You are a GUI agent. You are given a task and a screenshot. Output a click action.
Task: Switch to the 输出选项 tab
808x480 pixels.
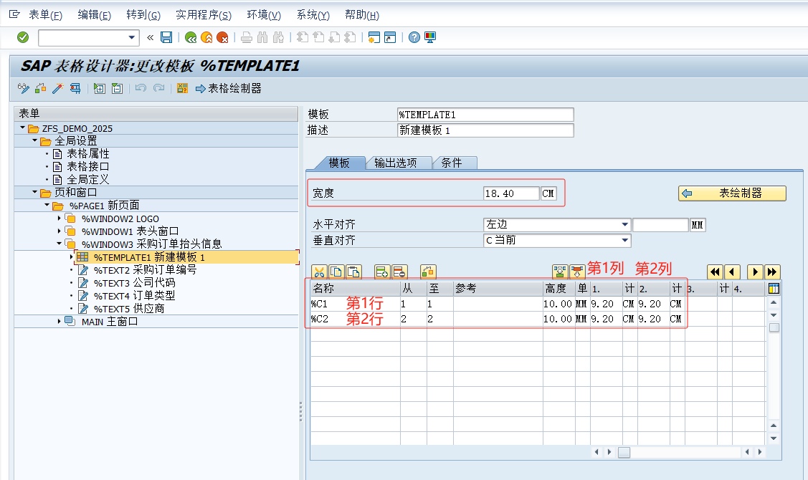[x=396, y=163]
